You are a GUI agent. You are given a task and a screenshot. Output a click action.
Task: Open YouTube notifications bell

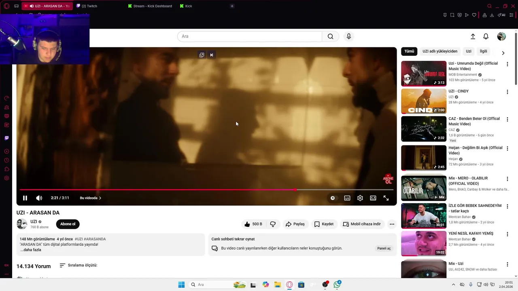pos(486,36)
